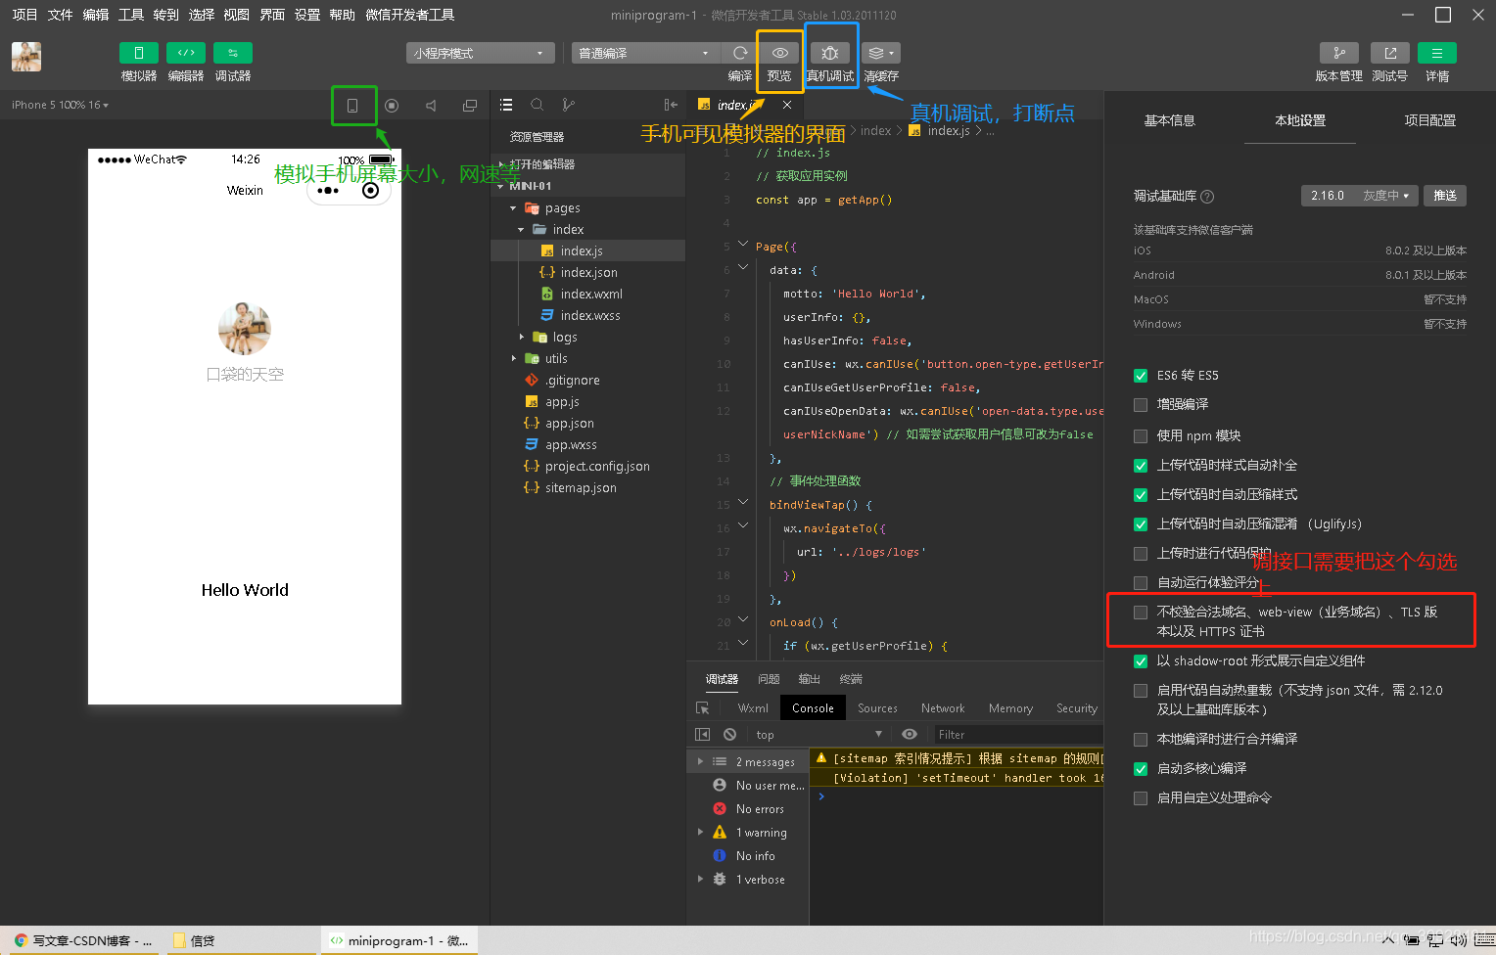Screen dimensions: 1496x955
Task: Open the 工具 menu
Action: (x=131, y=15)
